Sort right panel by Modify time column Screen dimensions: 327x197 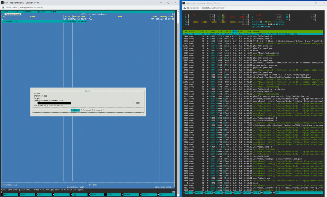tap(166, 16)
